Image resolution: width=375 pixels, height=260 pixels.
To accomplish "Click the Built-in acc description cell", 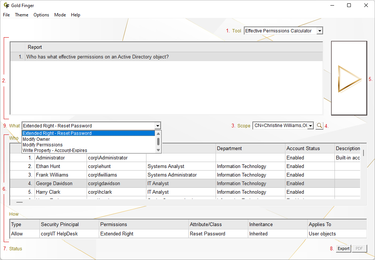I will [347, 158].
